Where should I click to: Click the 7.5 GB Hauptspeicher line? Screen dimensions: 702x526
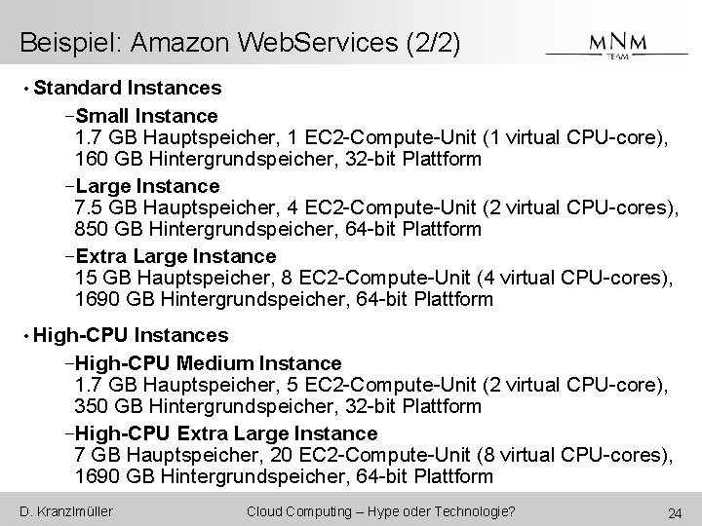click(376, 207)
